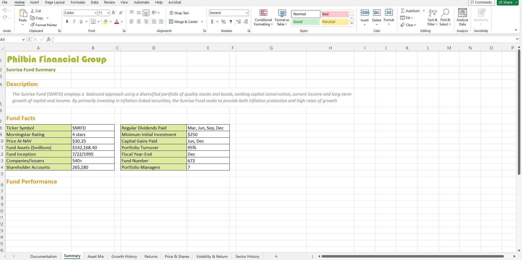522x260 pixels.
Task: Increase the cell indent
Action: pos(161,22)
